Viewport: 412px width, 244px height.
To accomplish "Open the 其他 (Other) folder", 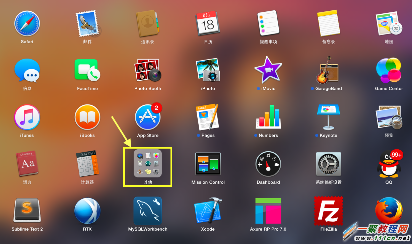I will click(148, 163).
